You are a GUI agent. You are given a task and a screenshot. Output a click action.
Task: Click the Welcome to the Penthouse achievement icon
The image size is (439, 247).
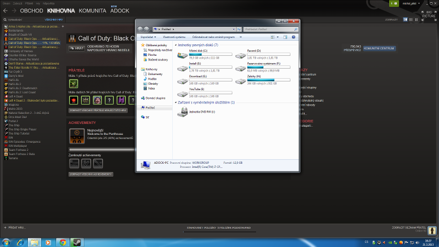(x=76, y=136)
